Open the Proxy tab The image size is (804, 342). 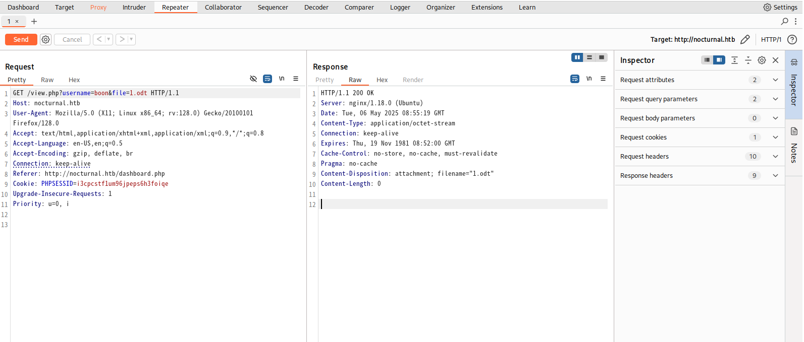[98, 7]
